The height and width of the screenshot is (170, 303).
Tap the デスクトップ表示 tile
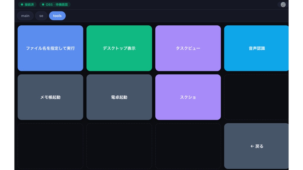(x=119, y=48)
